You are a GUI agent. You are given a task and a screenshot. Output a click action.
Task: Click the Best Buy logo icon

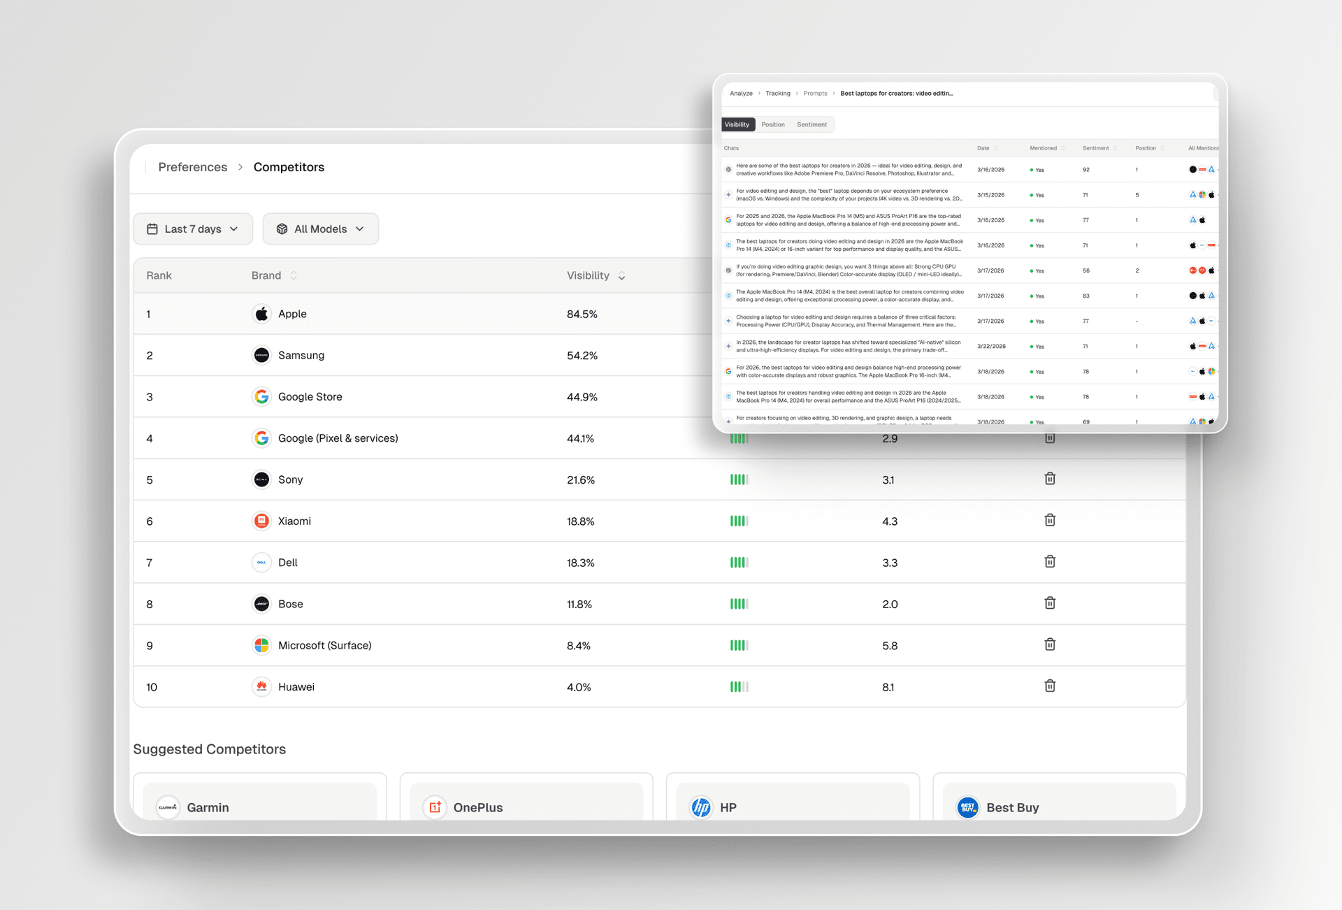[967, 807]
